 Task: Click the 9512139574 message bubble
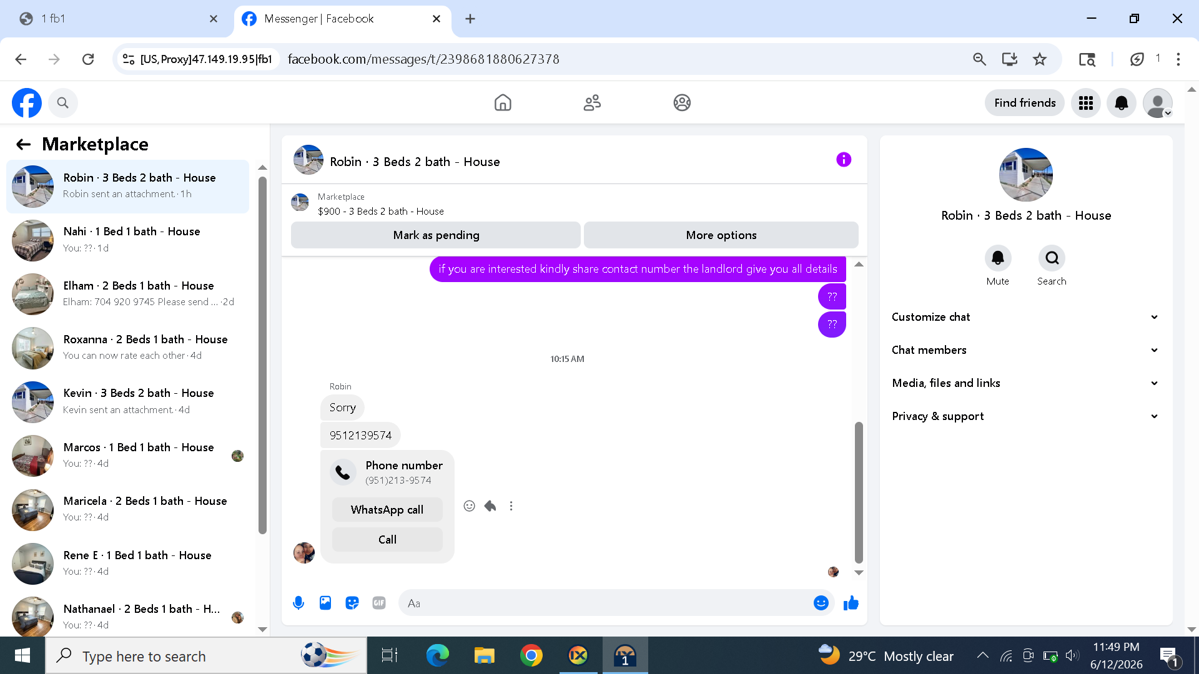point(360,436)
